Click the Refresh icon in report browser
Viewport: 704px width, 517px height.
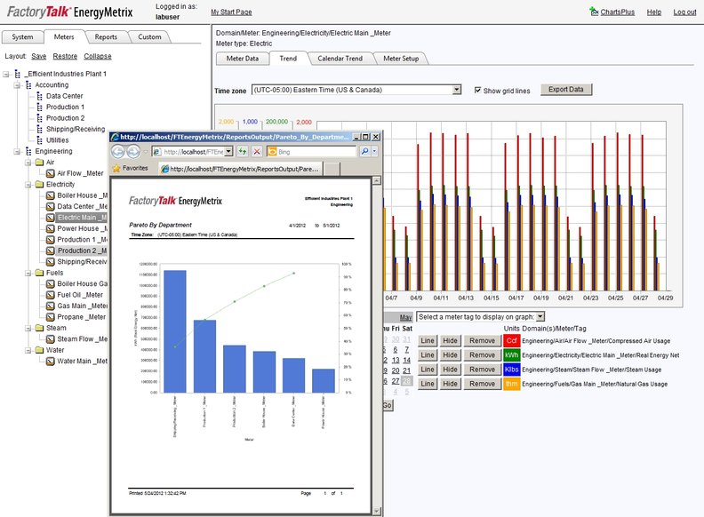243,152
